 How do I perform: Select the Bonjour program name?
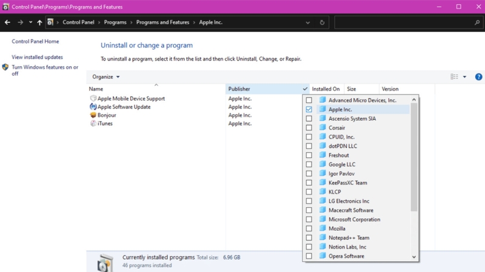pyautogui.click(x=107, y=115)
